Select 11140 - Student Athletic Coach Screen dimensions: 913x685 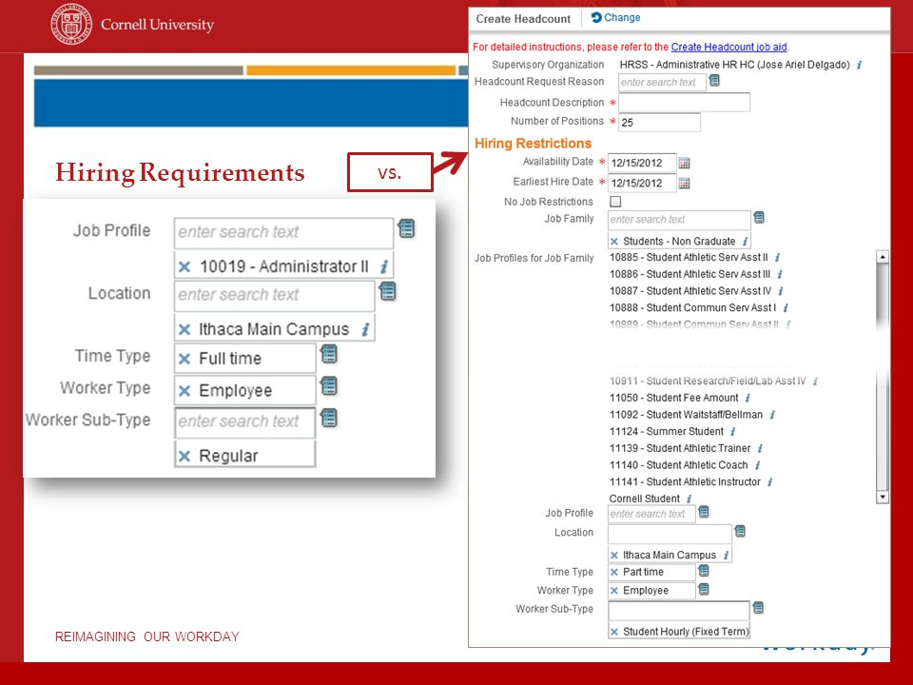[x=678, y=465]
